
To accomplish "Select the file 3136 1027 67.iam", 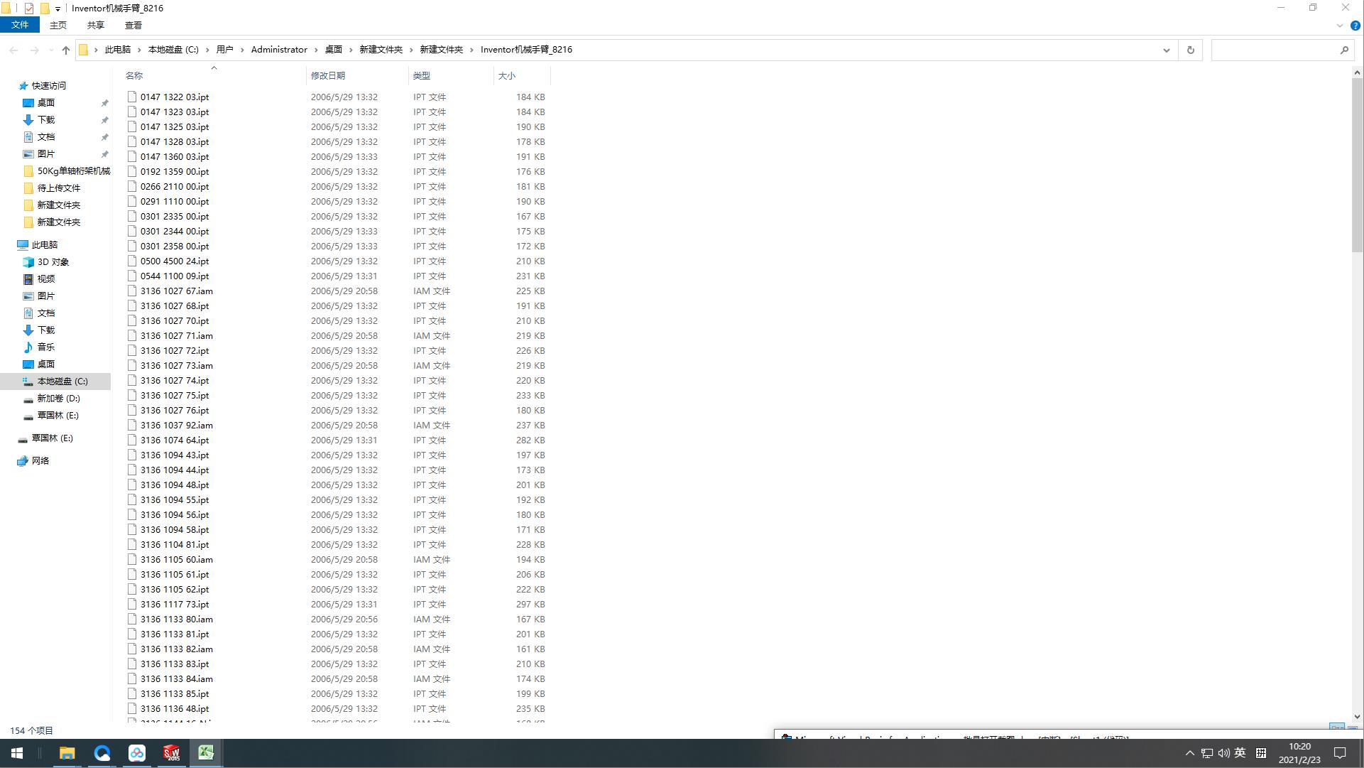I will (176, 291).
